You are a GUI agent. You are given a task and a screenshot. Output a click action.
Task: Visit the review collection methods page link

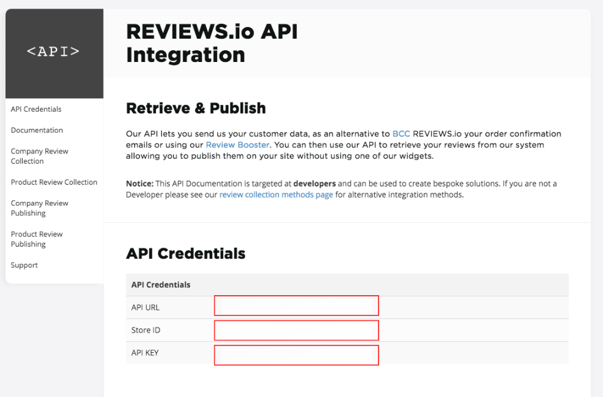tap(276, 195)
